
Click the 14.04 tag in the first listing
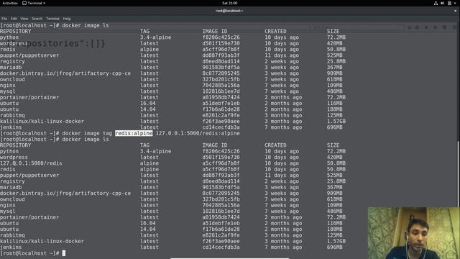point(148,109)
